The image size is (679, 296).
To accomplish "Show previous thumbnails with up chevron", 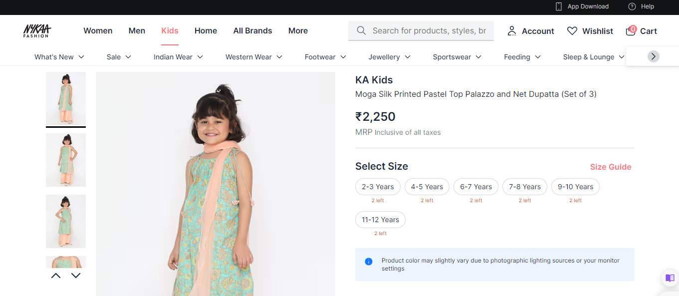I will click(x=56, y=275).
